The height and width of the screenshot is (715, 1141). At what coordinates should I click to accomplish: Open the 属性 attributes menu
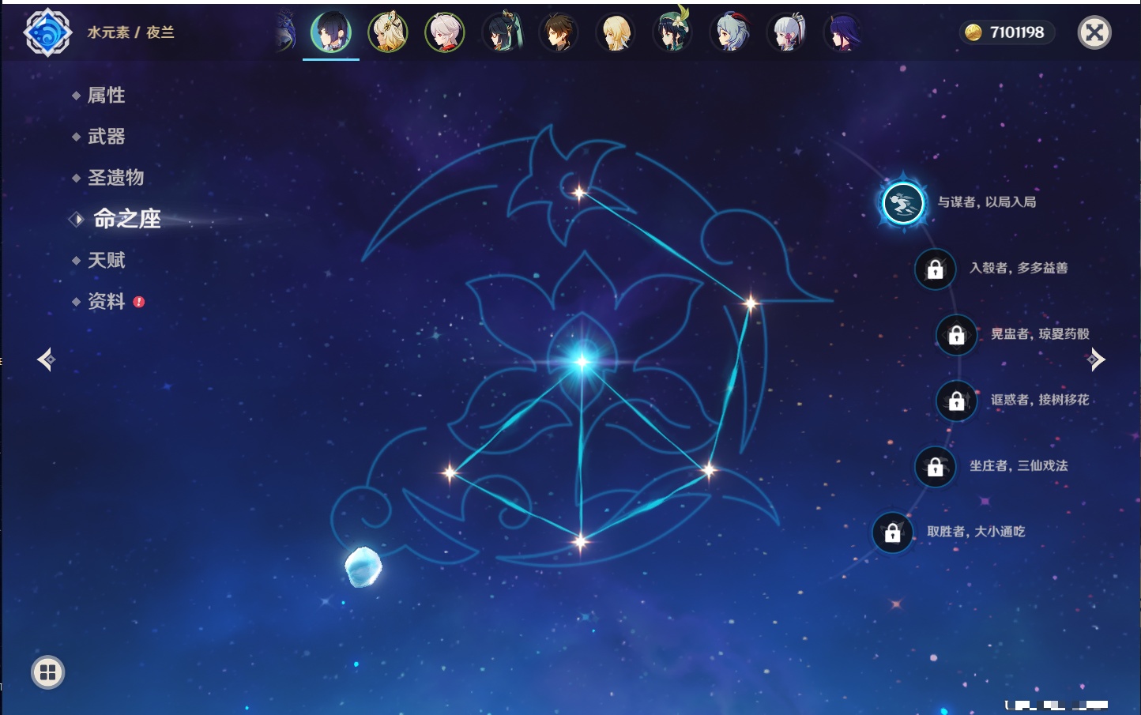107,96
